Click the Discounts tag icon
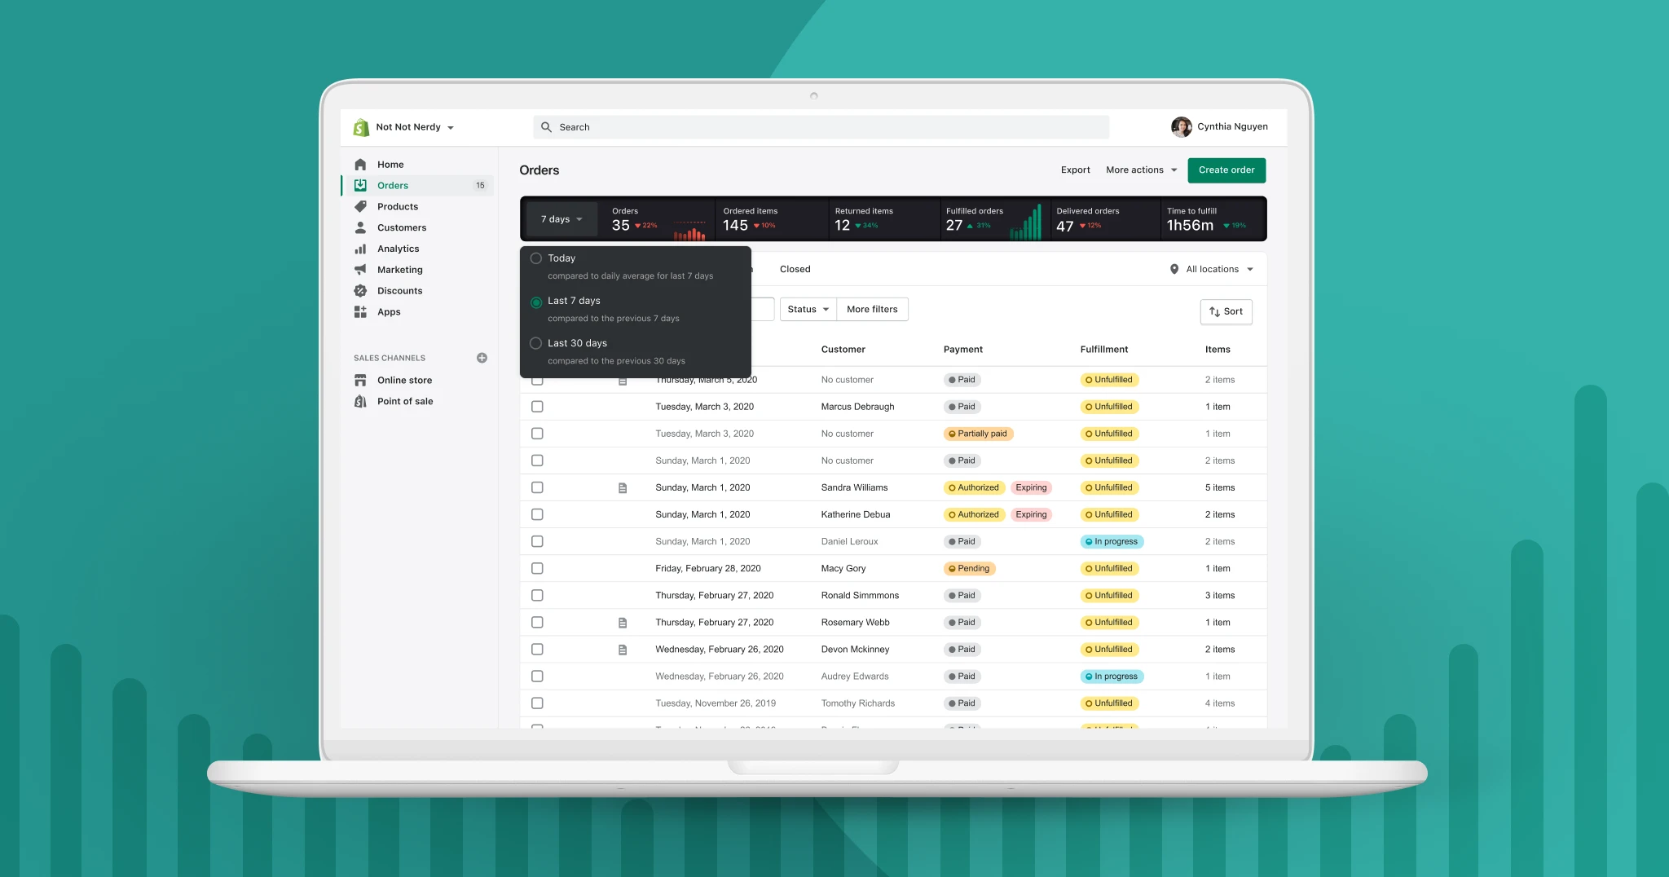Viewport: 1669px width, 877px height. click(360, 290)
